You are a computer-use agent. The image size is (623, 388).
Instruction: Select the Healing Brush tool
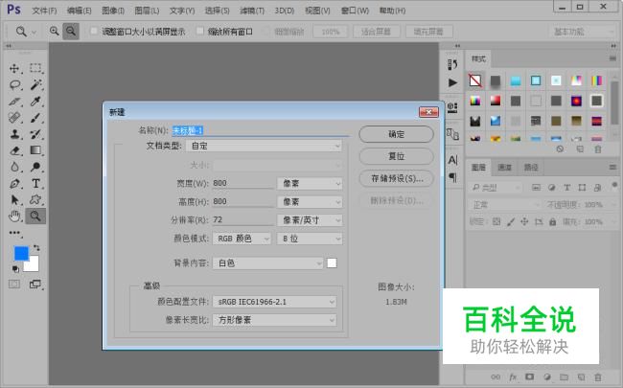click(x=14, y=118)
